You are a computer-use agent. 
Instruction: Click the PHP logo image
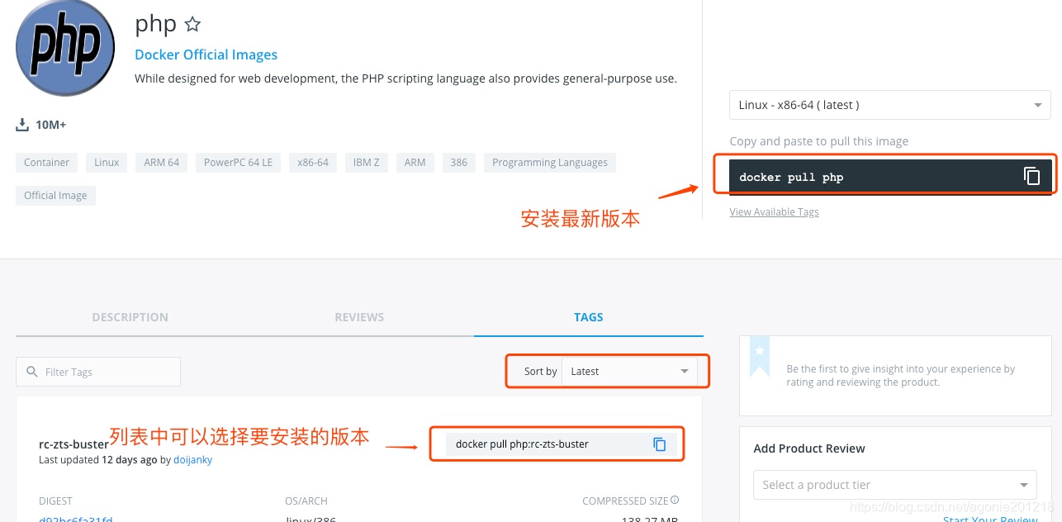point(64,48)
